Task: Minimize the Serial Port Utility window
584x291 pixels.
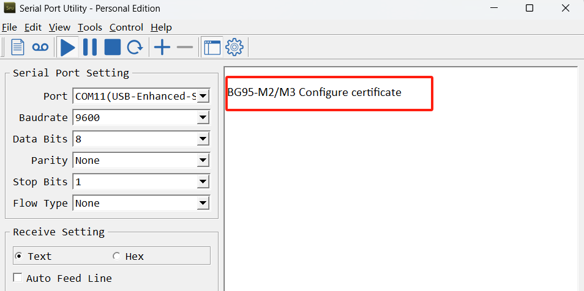Action: pyautogui.click(x=494, y=8)
